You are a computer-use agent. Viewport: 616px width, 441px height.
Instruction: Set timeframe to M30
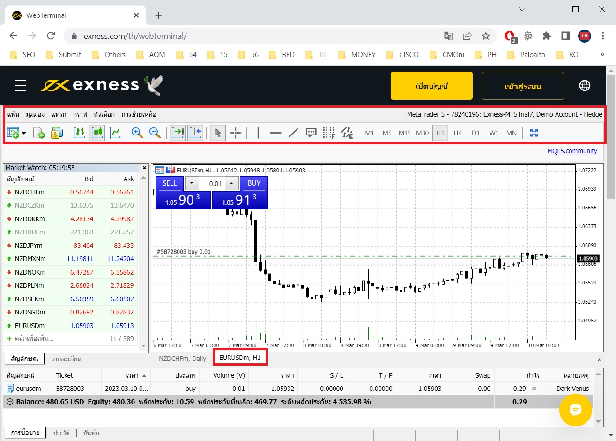tap(423, 133)
